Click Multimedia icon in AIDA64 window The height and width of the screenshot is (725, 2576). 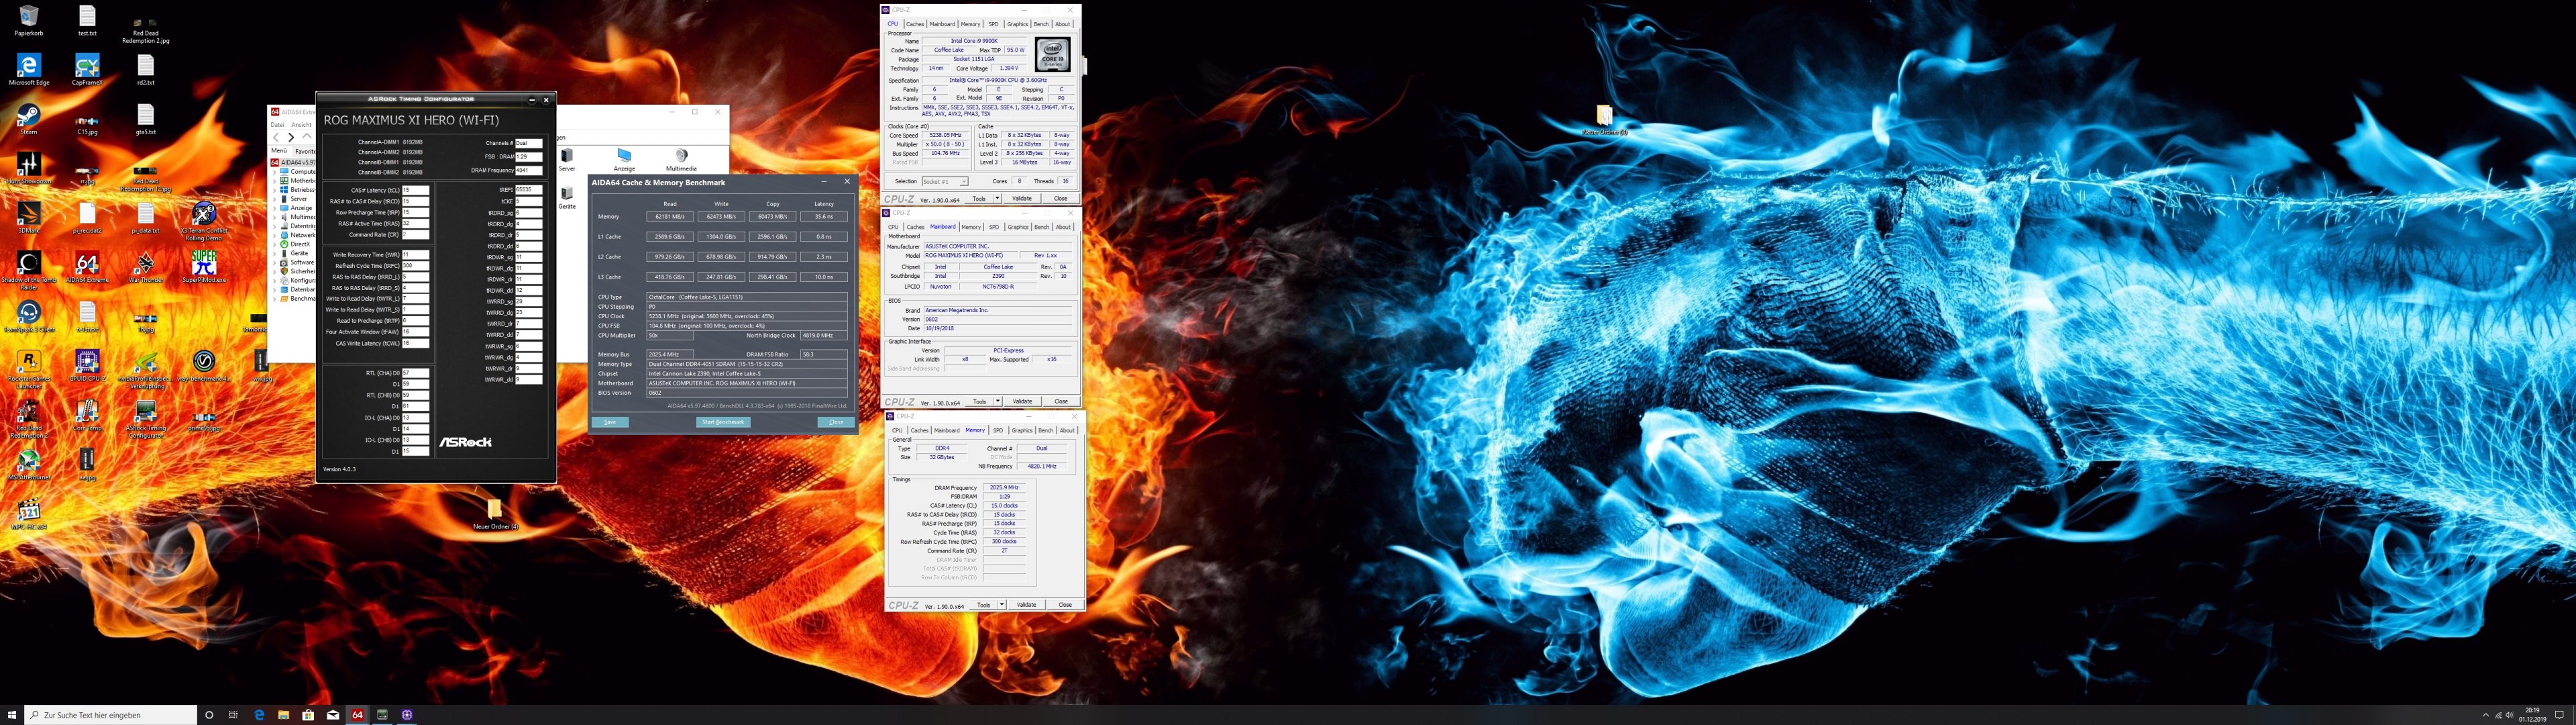681,156
